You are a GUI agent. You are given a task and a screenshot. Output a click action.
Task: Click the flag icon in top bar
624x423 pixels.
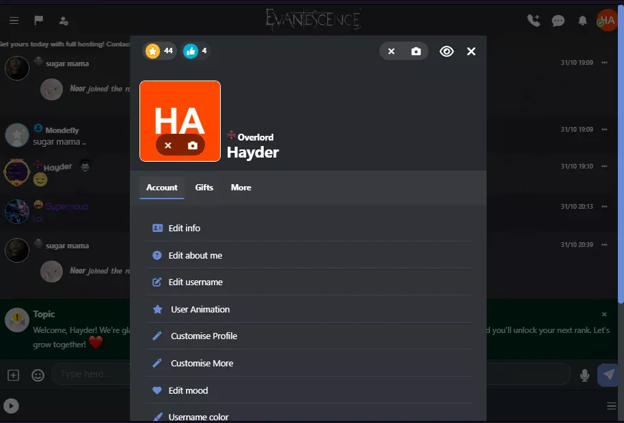tap(38, 20)
